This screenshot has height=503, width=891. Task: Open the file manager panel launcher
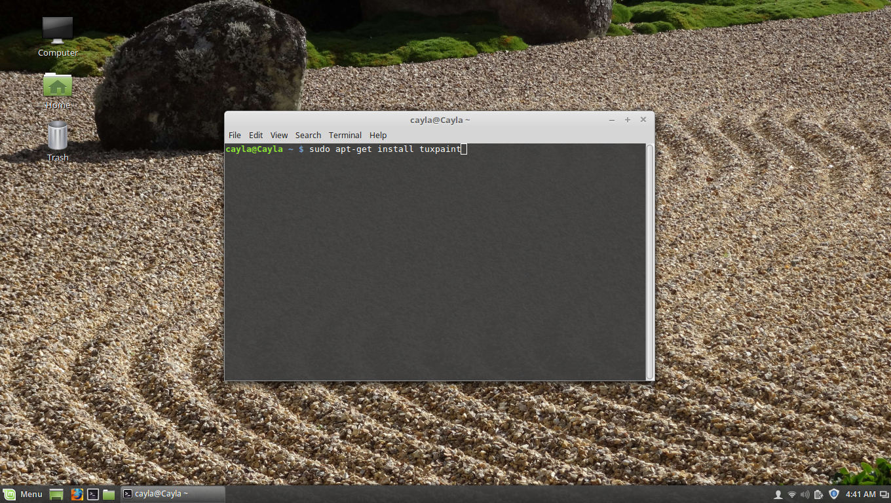pos(109,494)
